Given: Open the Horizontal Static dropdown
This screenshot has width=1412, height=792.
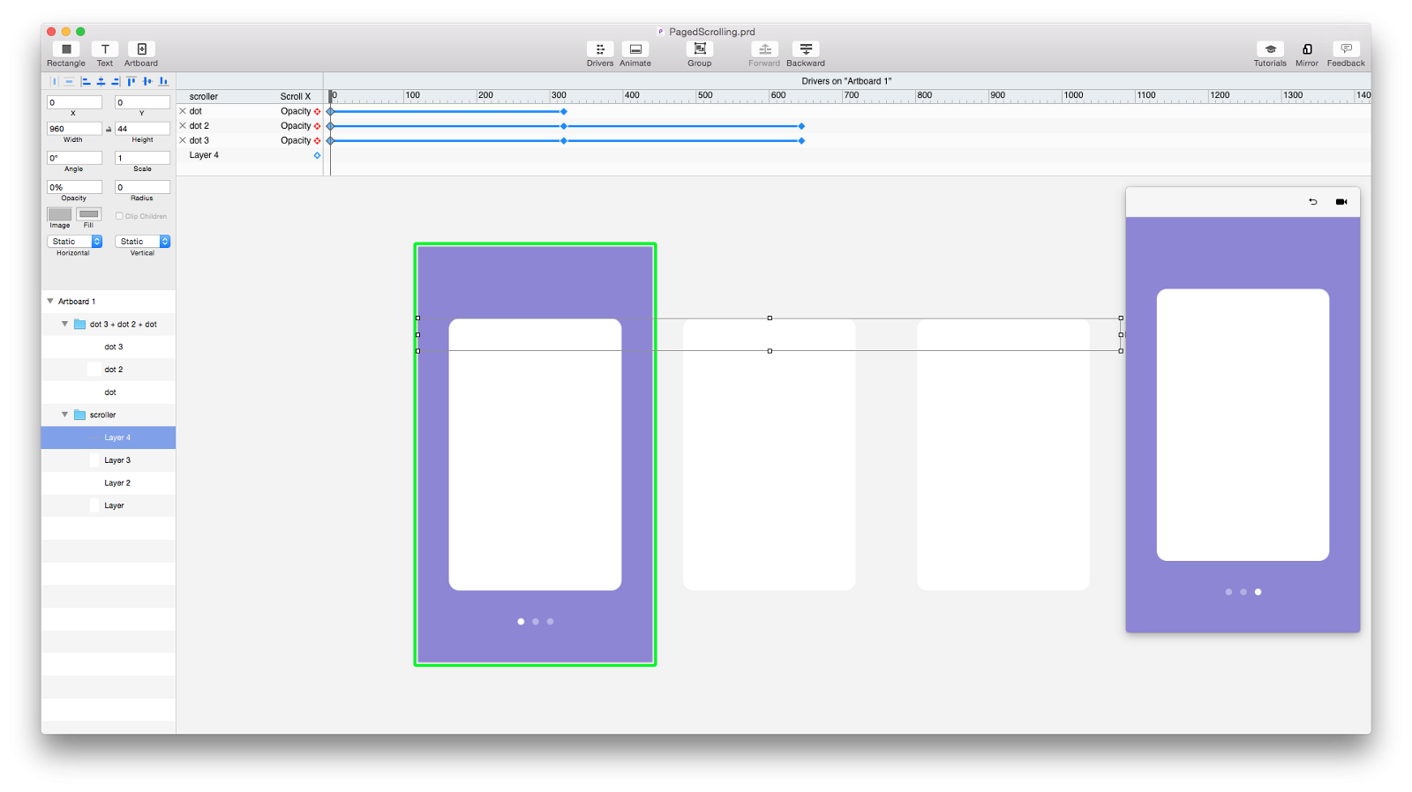Looking at the screenshot, I should [x=74, y=242].
